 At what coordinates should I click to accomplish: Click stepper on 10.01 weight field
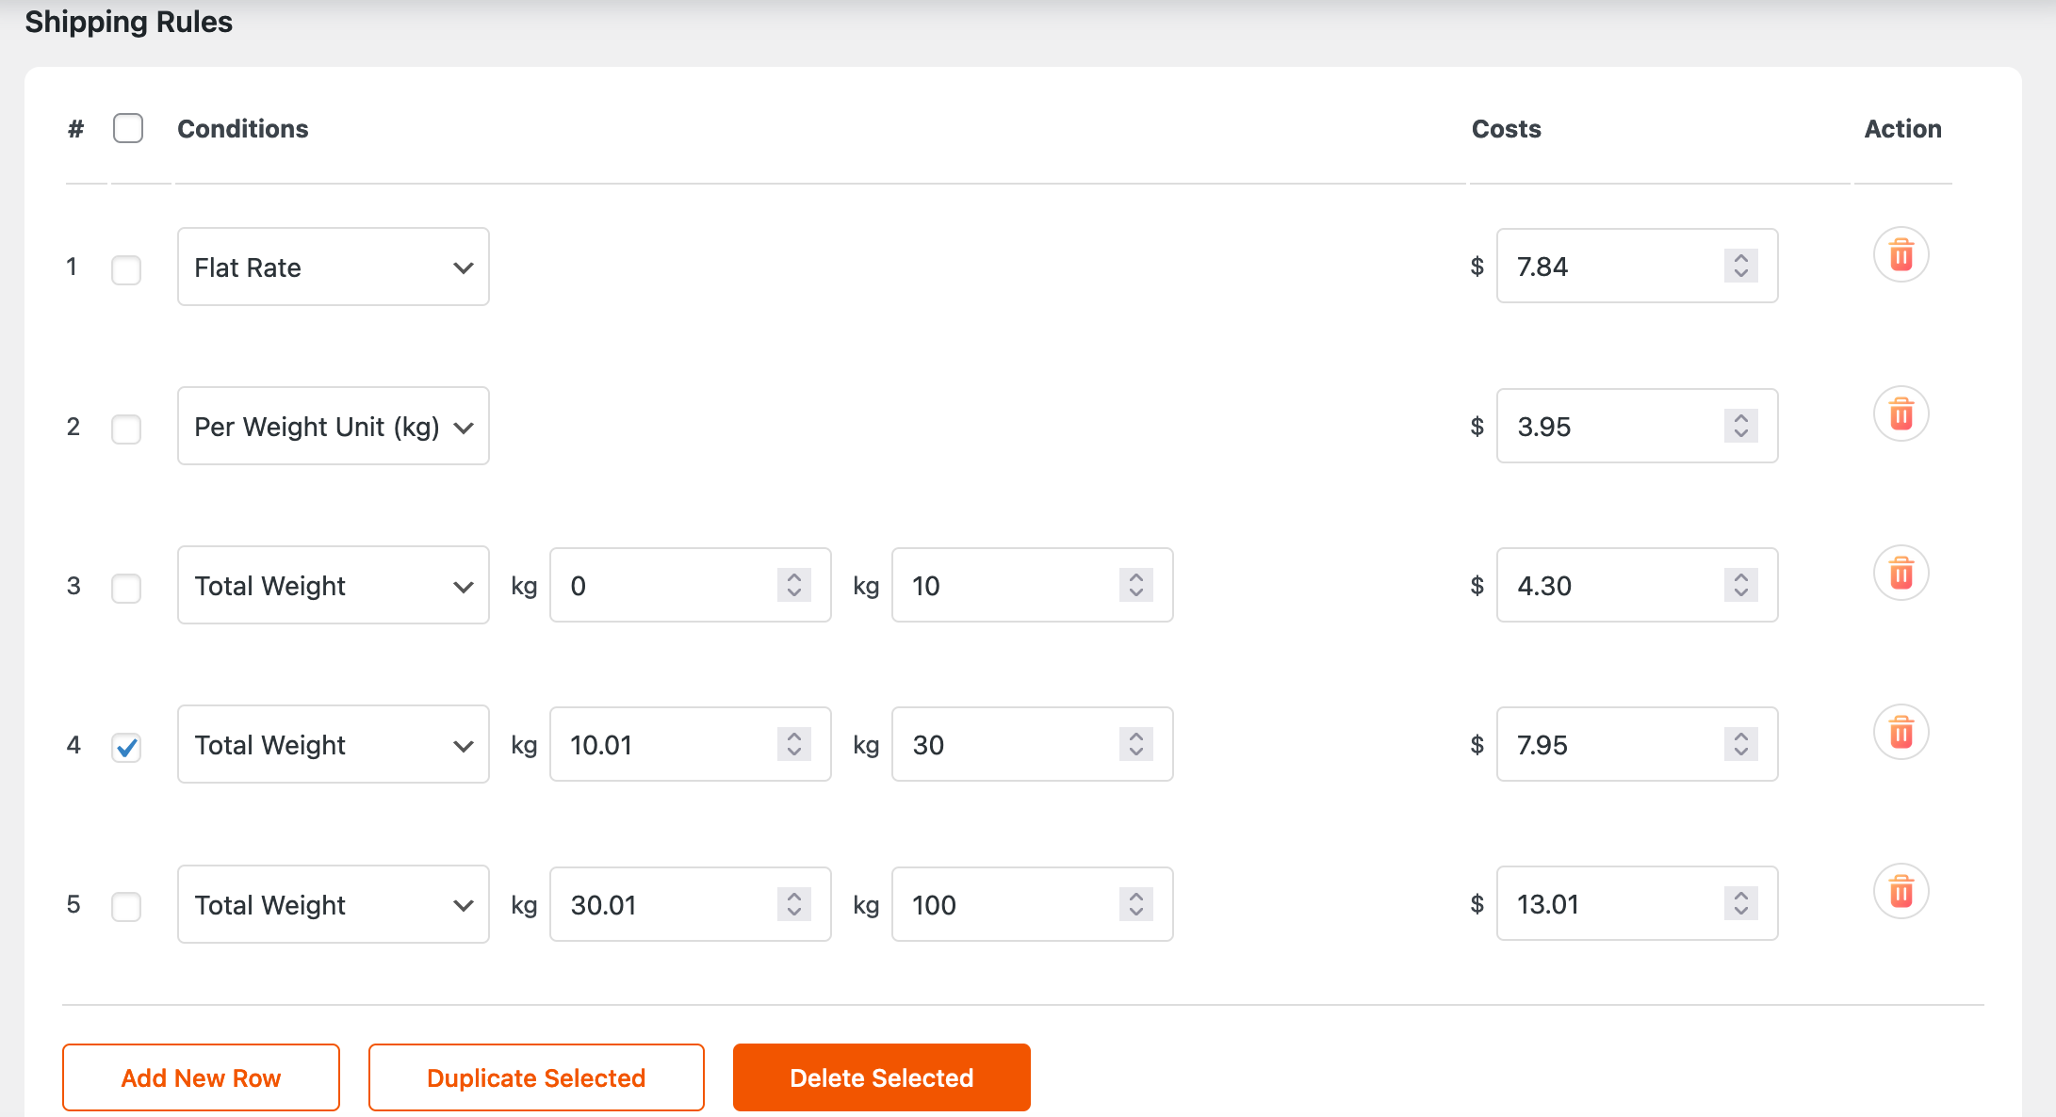click(794, 744)
